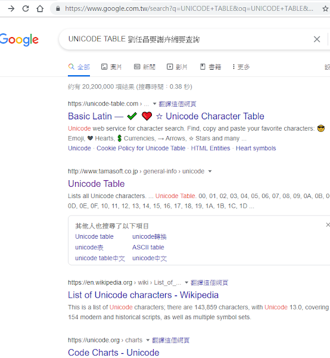Image resolution: width=330 pixels, height=358 pixels.
Task: Click the unicode.org charts breadcrumb URL
Action: click(x=105, y=340)
